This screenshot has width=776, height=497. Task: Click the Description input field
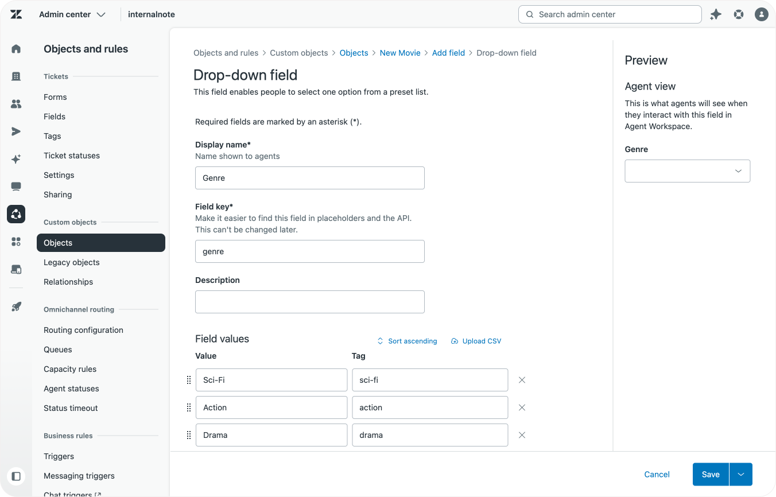tap(309, 302)
